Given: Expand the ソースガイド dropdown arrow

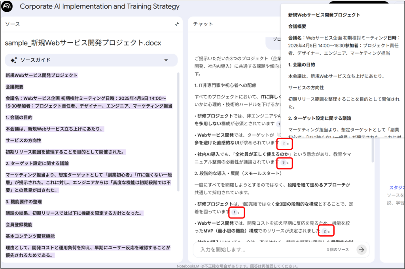Looking at the screenshot, I should pos(166,60).
